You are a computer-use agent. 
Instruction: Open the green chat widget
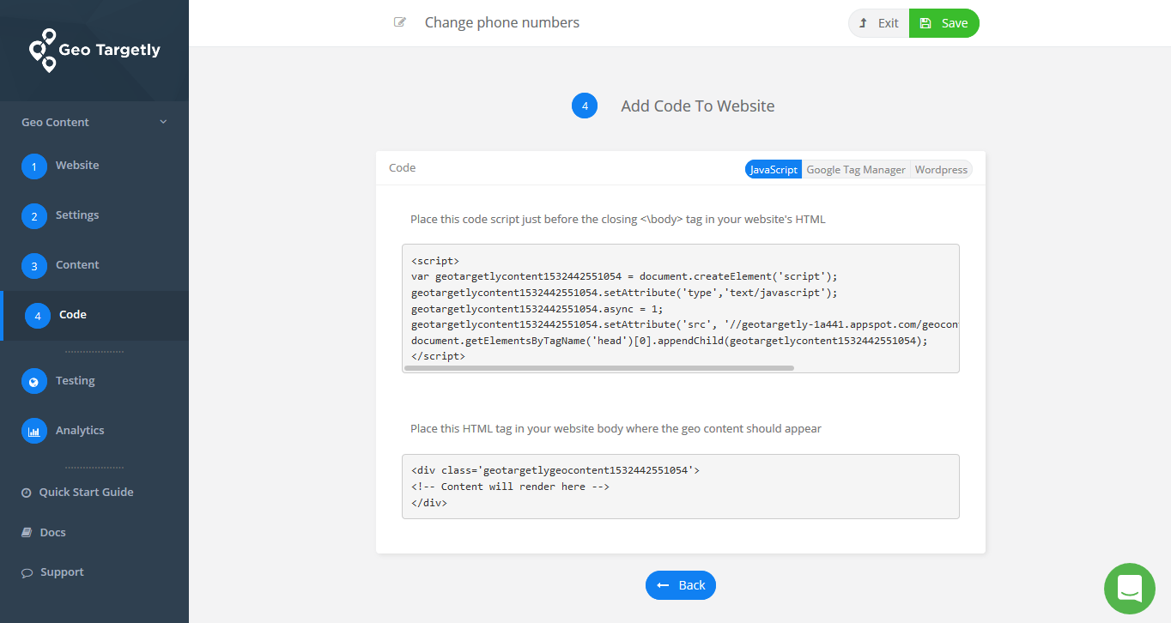(x=1129, y=589)
